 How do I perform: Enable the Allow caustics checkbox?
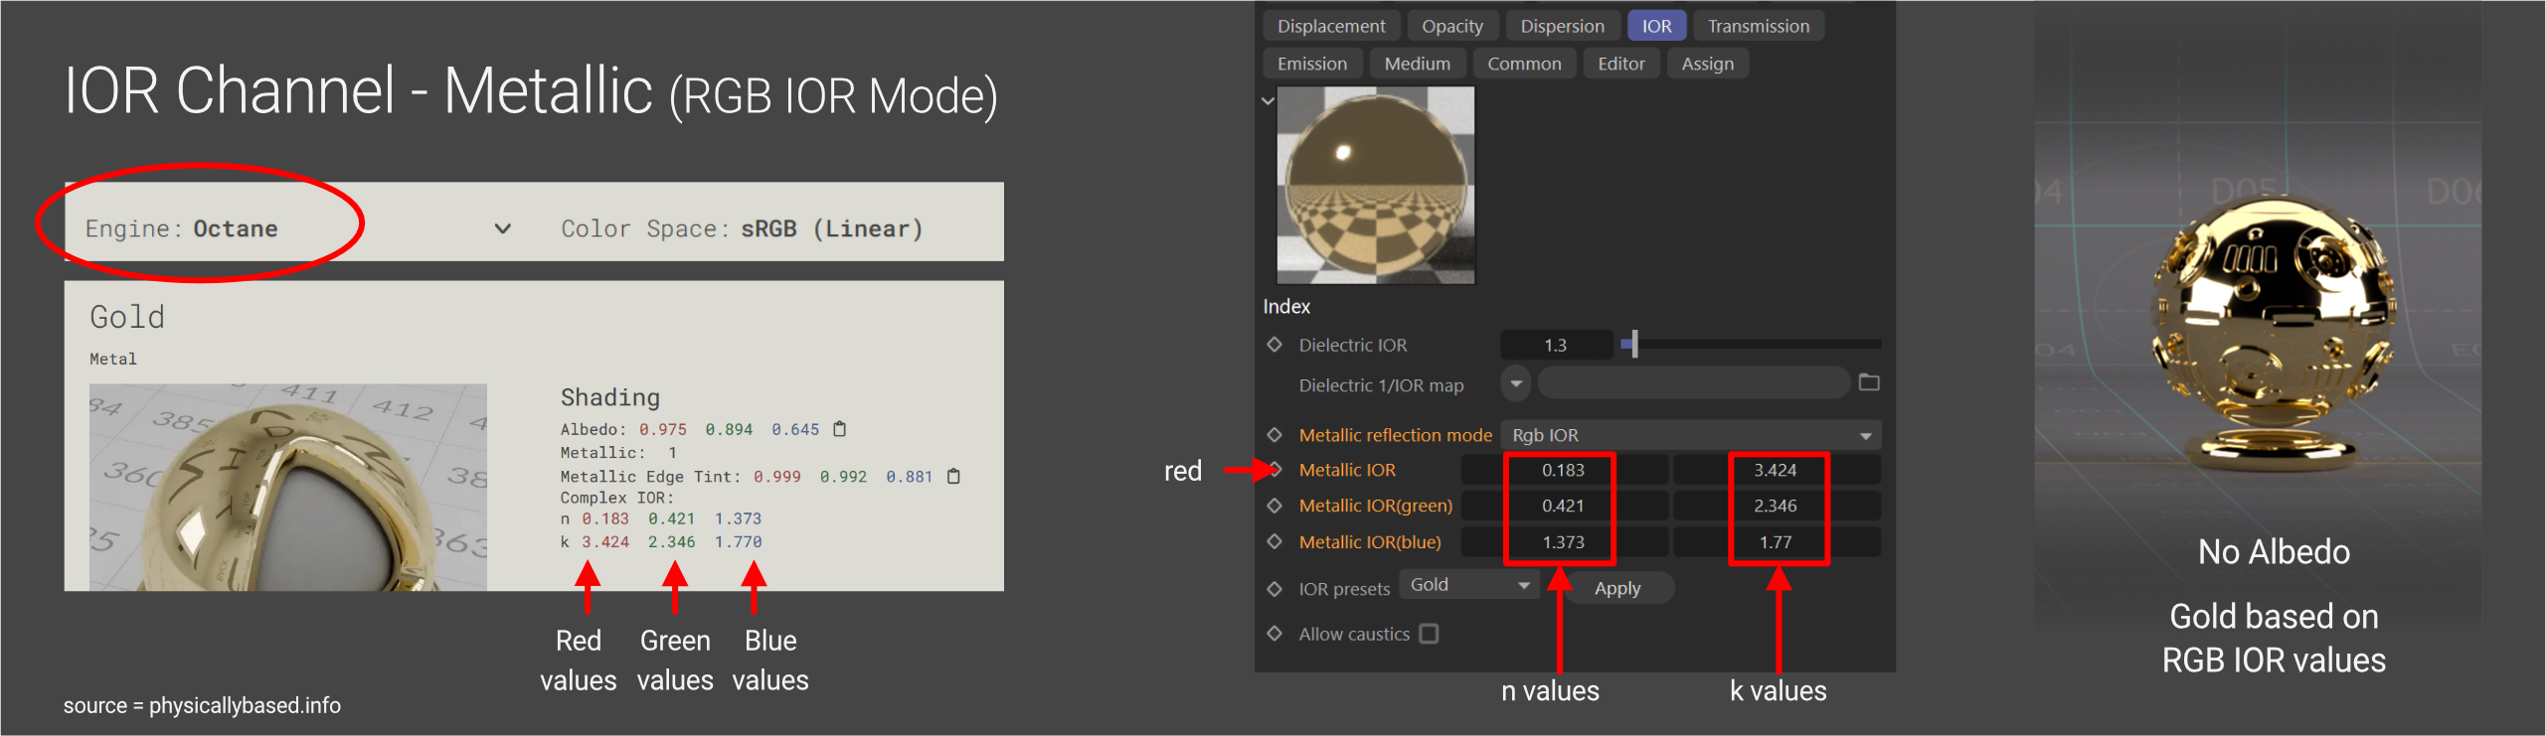point(1429,634)
